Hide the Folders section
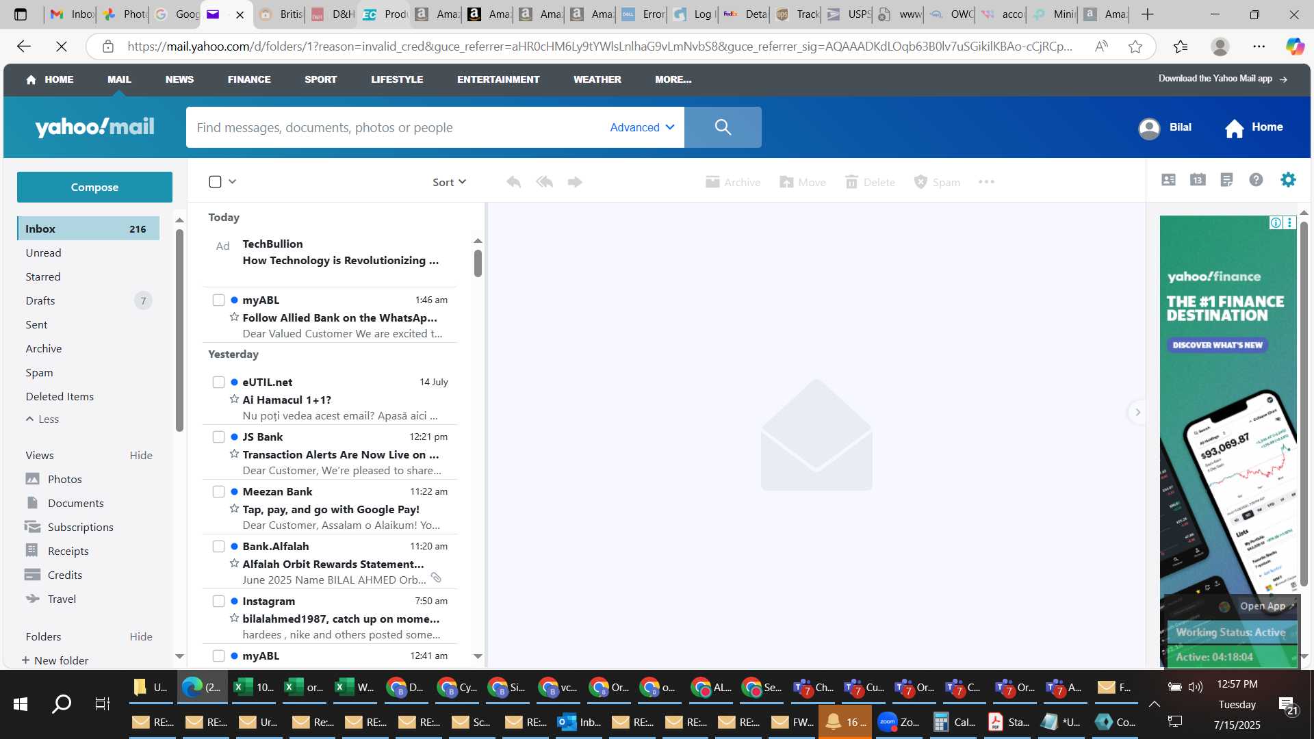 pyautogui.click(x=141, y=637)
